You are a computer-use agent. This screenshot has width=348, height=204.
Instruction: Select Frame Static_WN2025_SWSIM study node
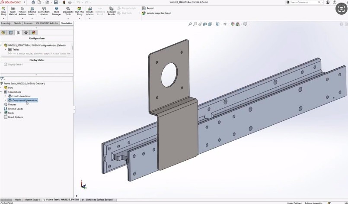24,84
